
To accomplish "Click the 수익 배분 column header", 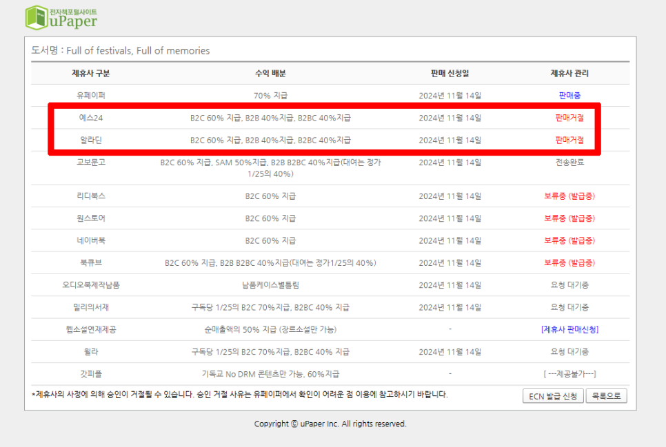I will tap(270, 74).
